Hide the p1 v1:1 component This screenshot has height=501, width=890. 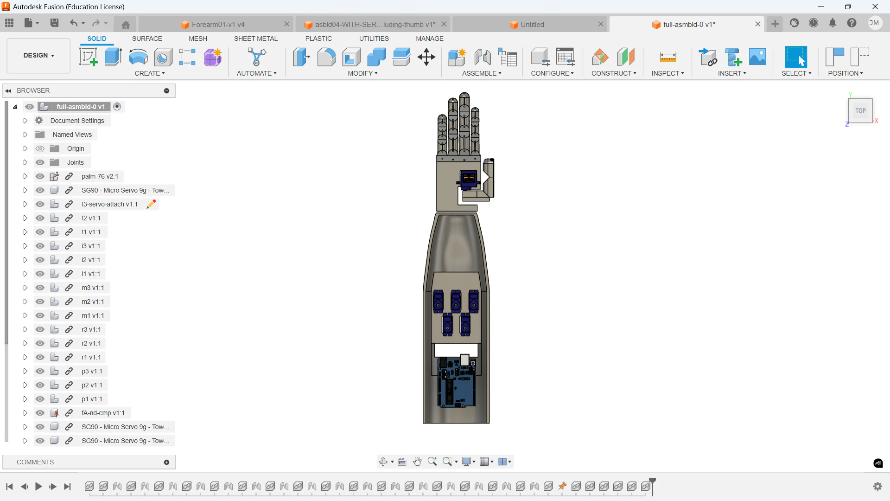[40, 399]
